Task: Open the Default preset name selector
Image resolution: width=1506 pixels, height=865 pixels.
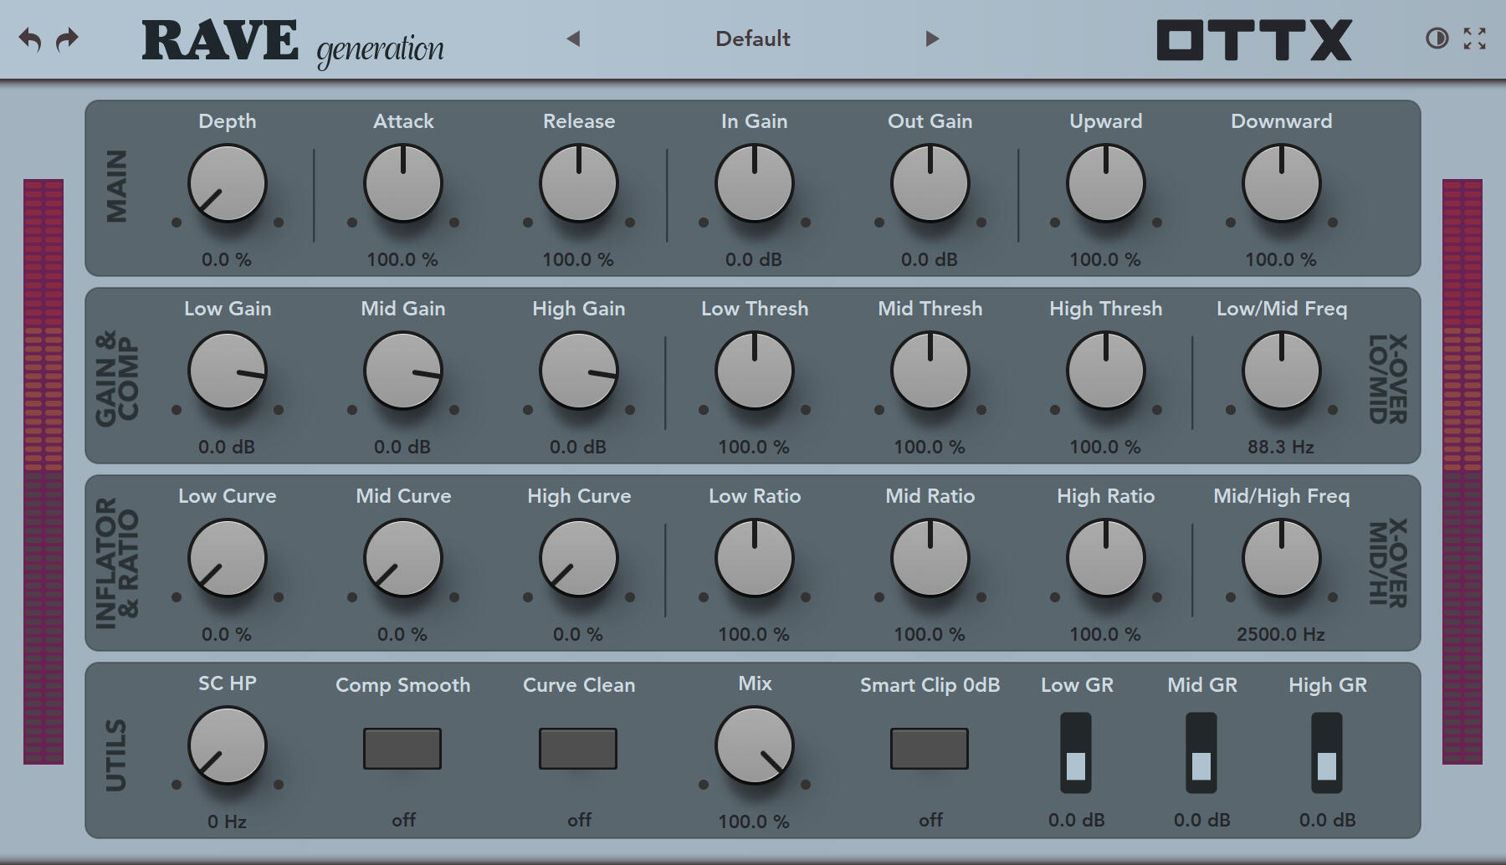Action: point(751,38)
